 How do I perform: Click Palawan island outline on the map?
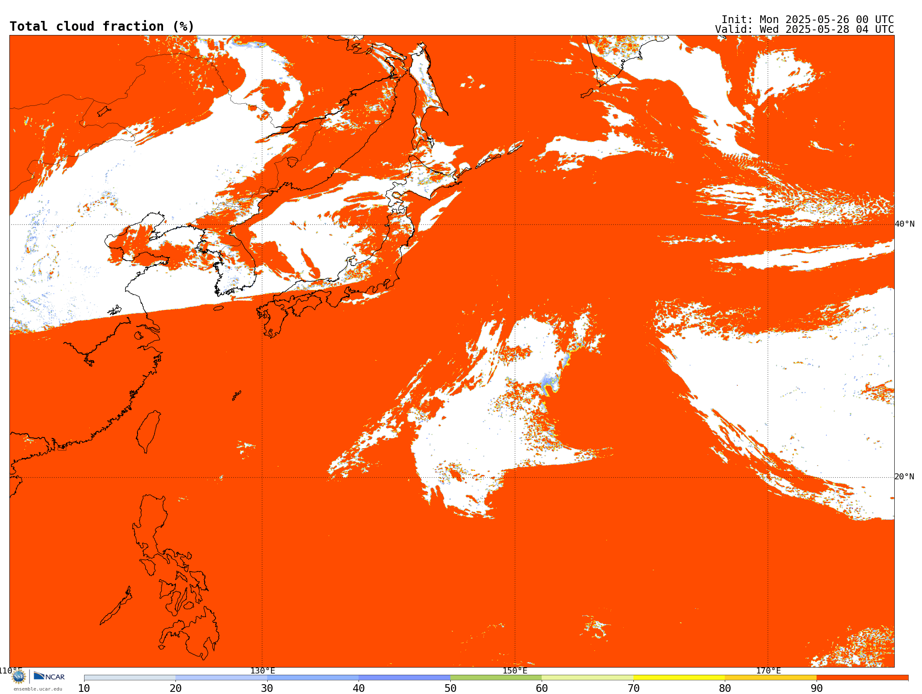pyautogui.click(x=116, y=606)
